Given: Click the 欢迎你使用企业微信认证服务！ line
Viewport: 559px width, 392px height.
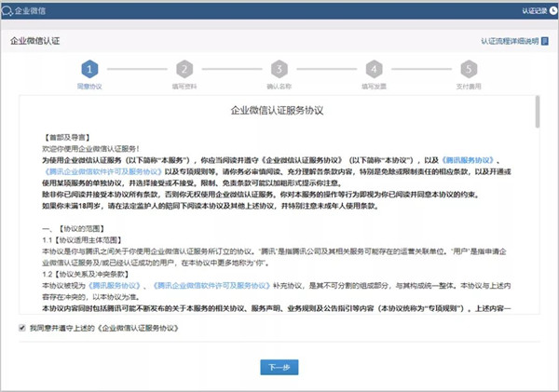Looking at the screenshot, I should [91, 149].
